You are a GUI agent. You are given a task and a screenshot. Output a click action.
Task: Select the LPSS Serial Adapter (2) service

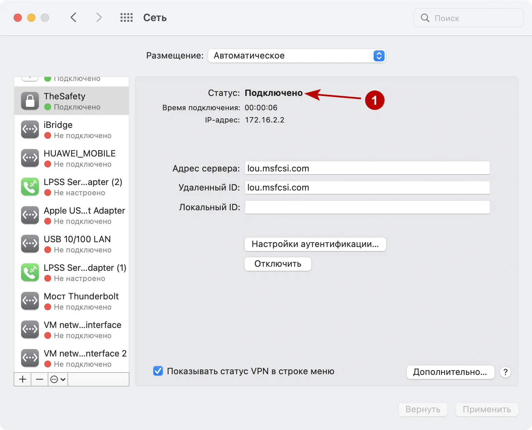tap(72, 187)
